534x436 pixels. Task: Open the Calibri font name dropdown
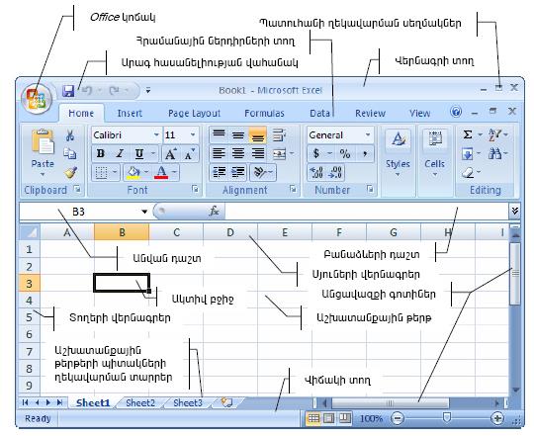pyautogui.click(x=156, y=134)
